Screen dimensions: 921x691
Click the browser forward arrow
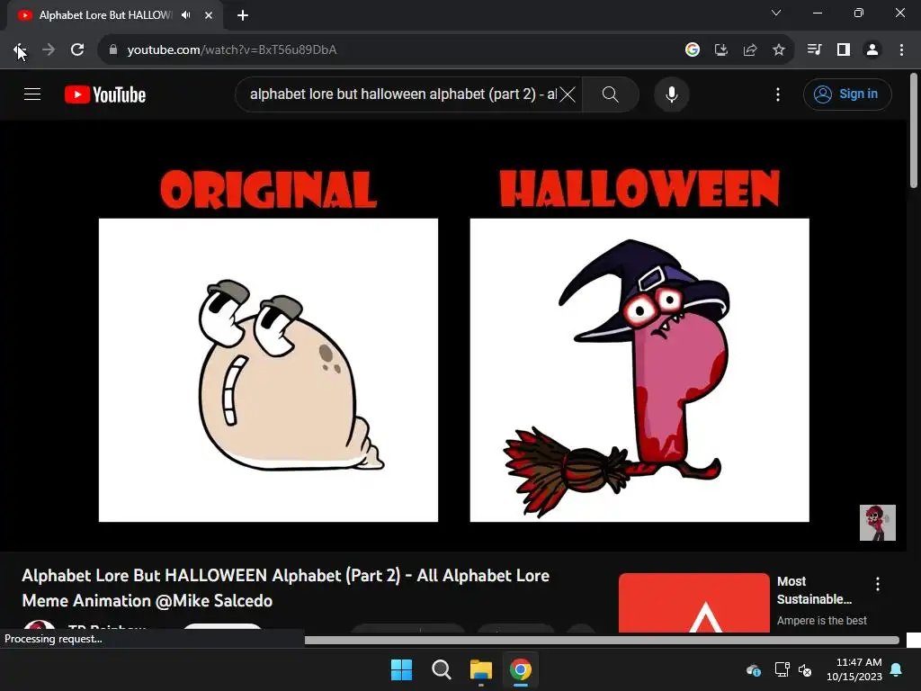coord(49,50)
